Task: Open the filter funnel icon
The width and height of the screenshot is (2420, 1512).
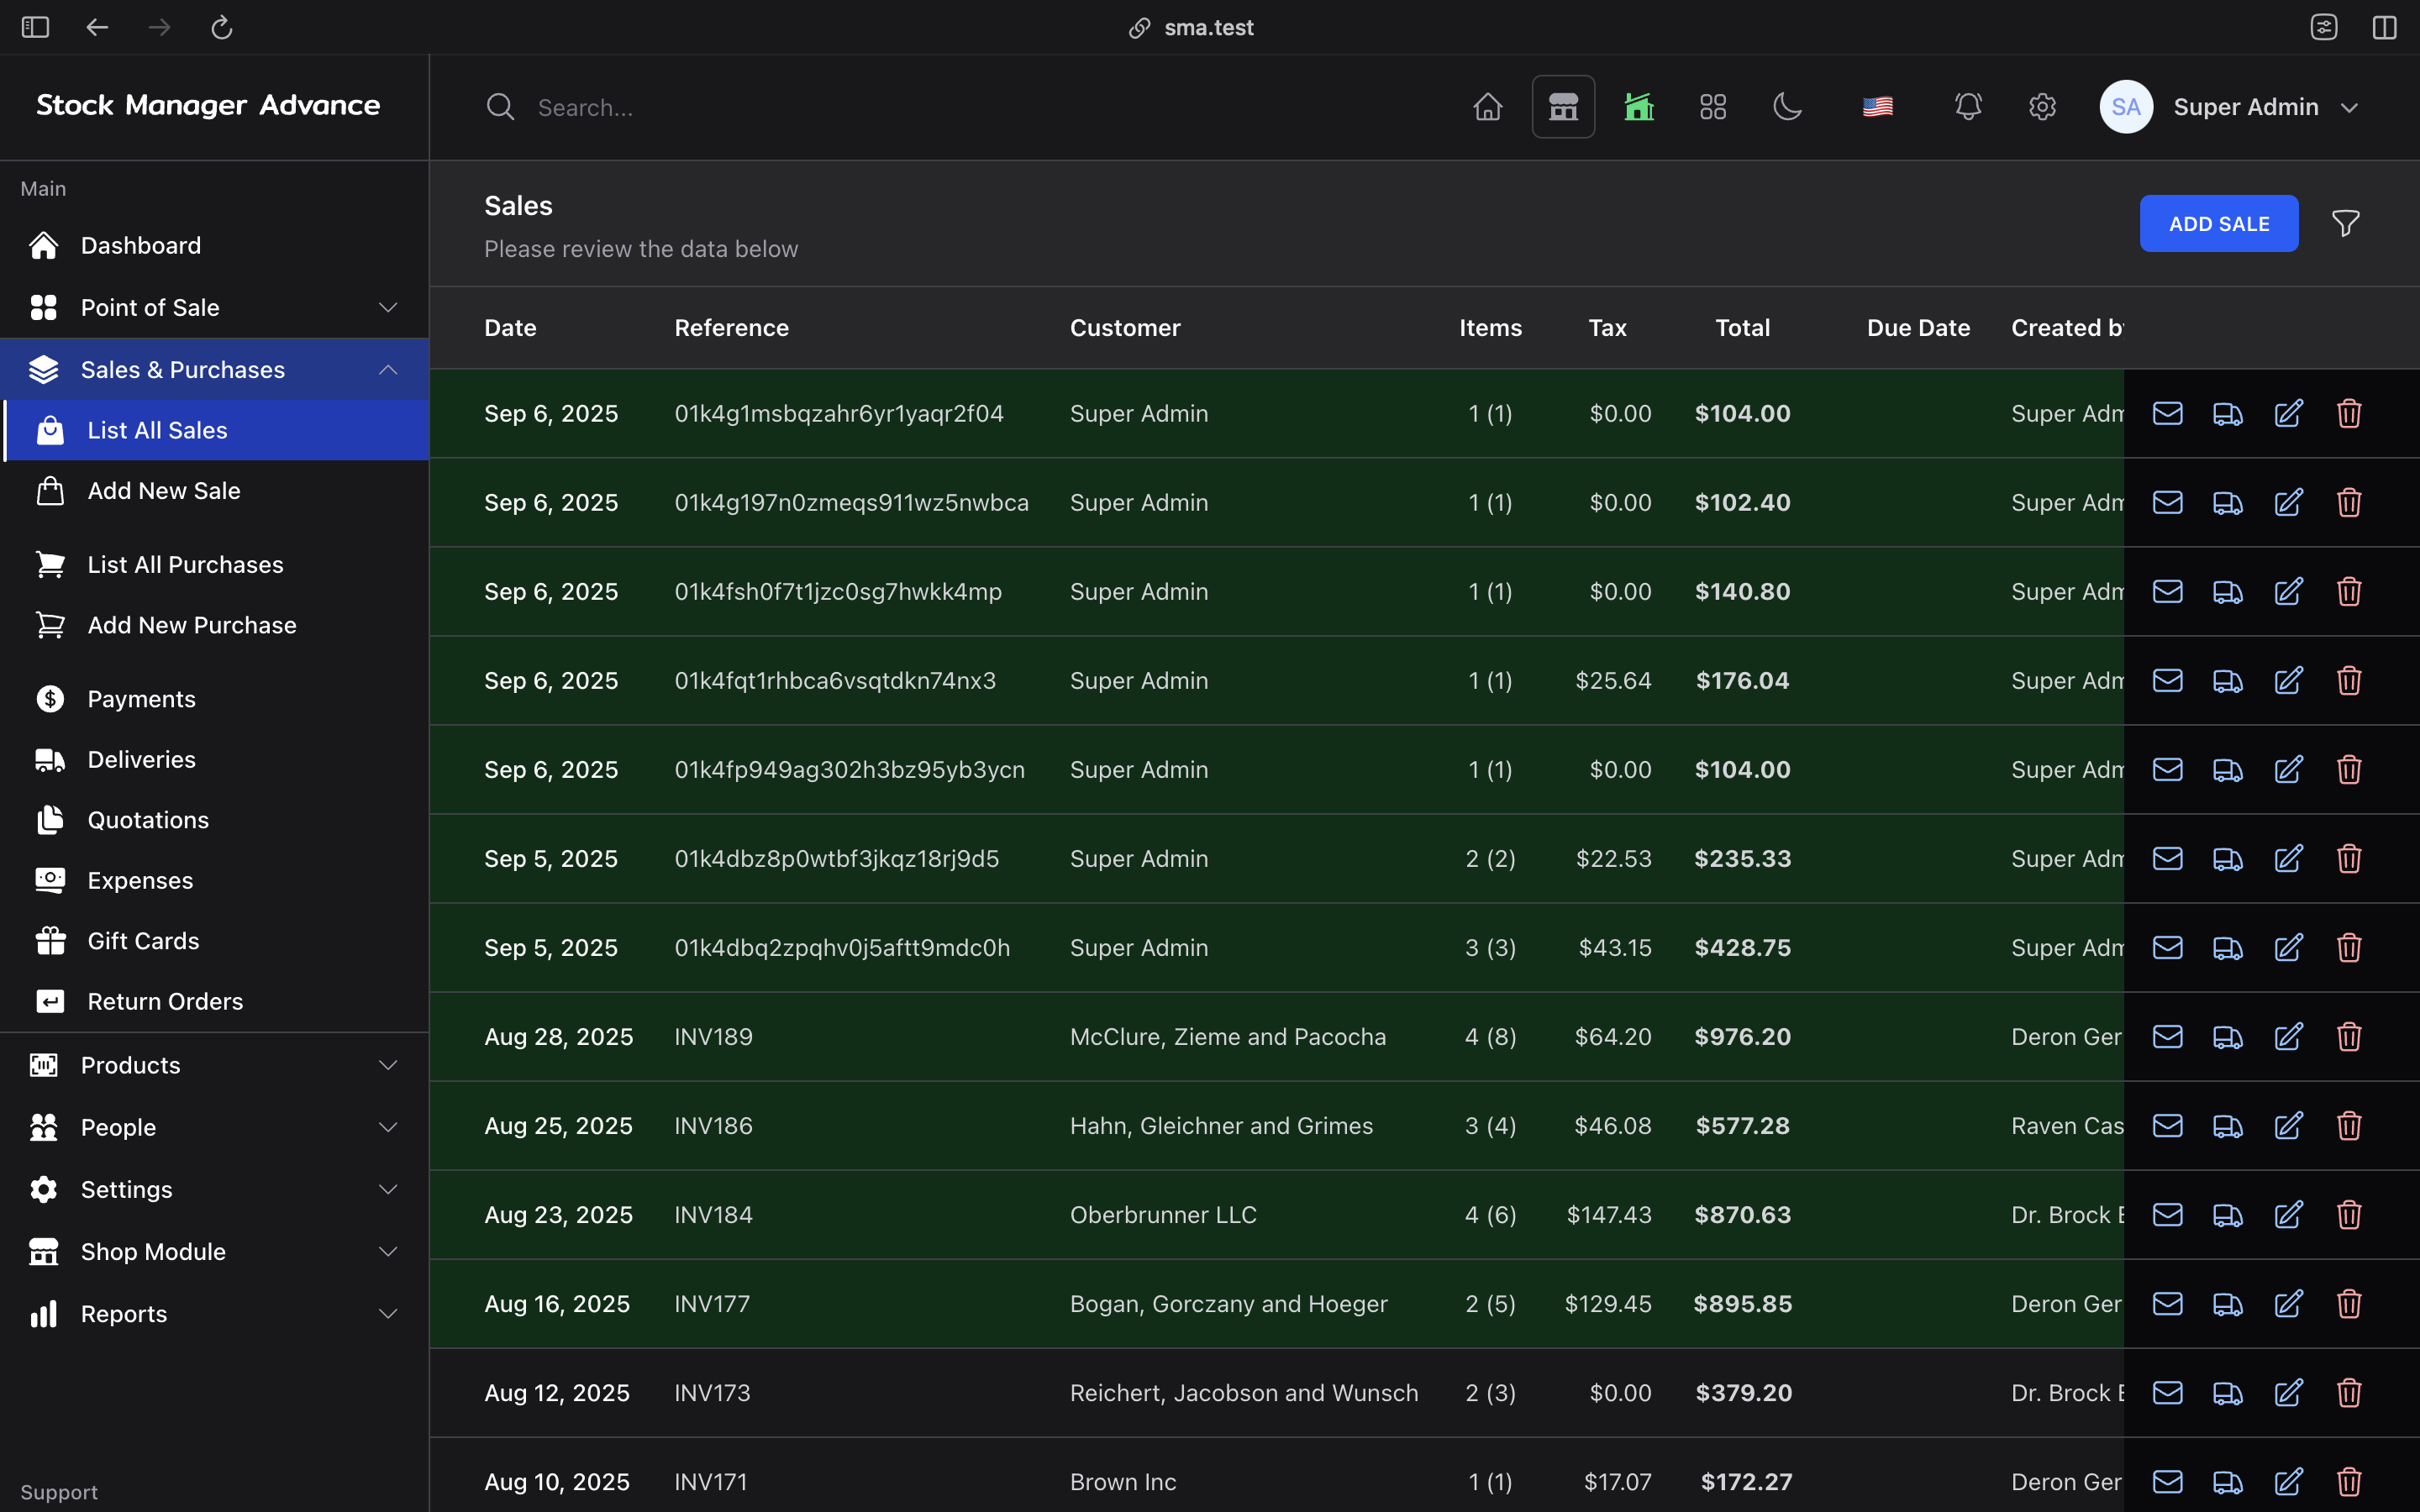Action: pyautogui.click(x=2345, y=223)
